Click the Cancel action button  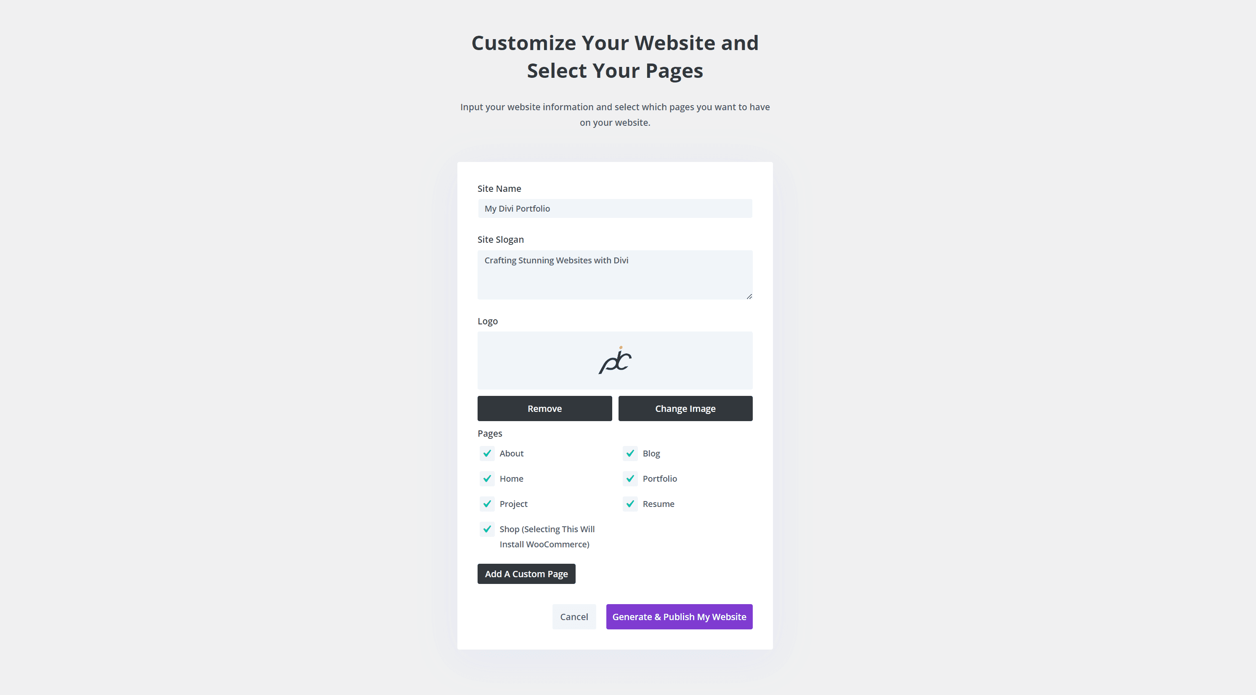(574, 616)
